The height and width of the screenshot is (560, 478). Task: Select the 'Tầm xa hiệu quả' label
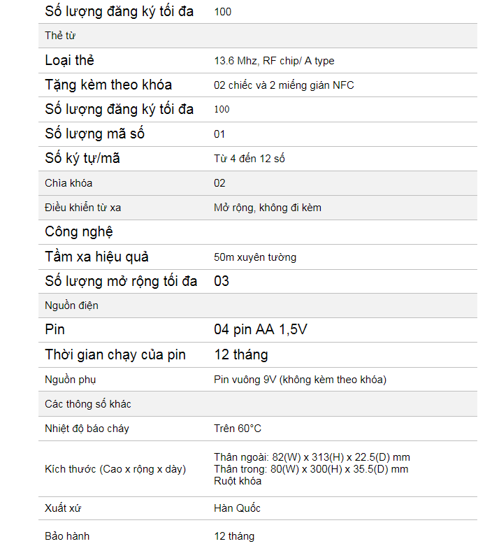[96, 257]
